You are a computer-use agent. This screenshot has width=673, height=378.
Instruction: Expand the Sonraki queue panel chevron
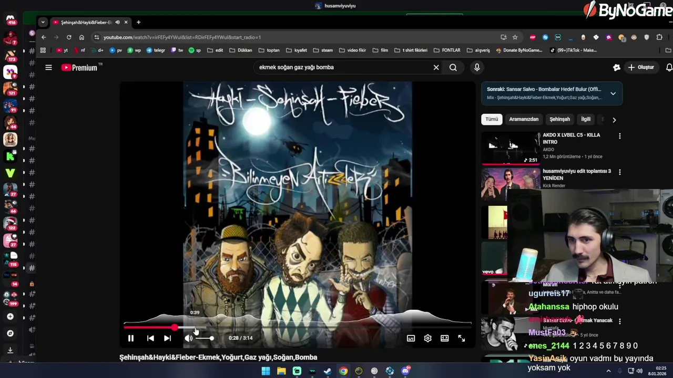[x=613, y=93]
